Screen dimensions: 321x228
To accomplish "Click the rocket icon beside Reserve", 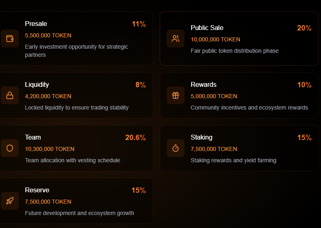I will click(x=10, y=201).
